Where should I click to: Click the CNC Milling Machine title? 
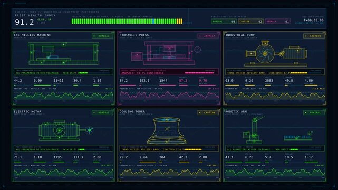[x=32, y=35]
